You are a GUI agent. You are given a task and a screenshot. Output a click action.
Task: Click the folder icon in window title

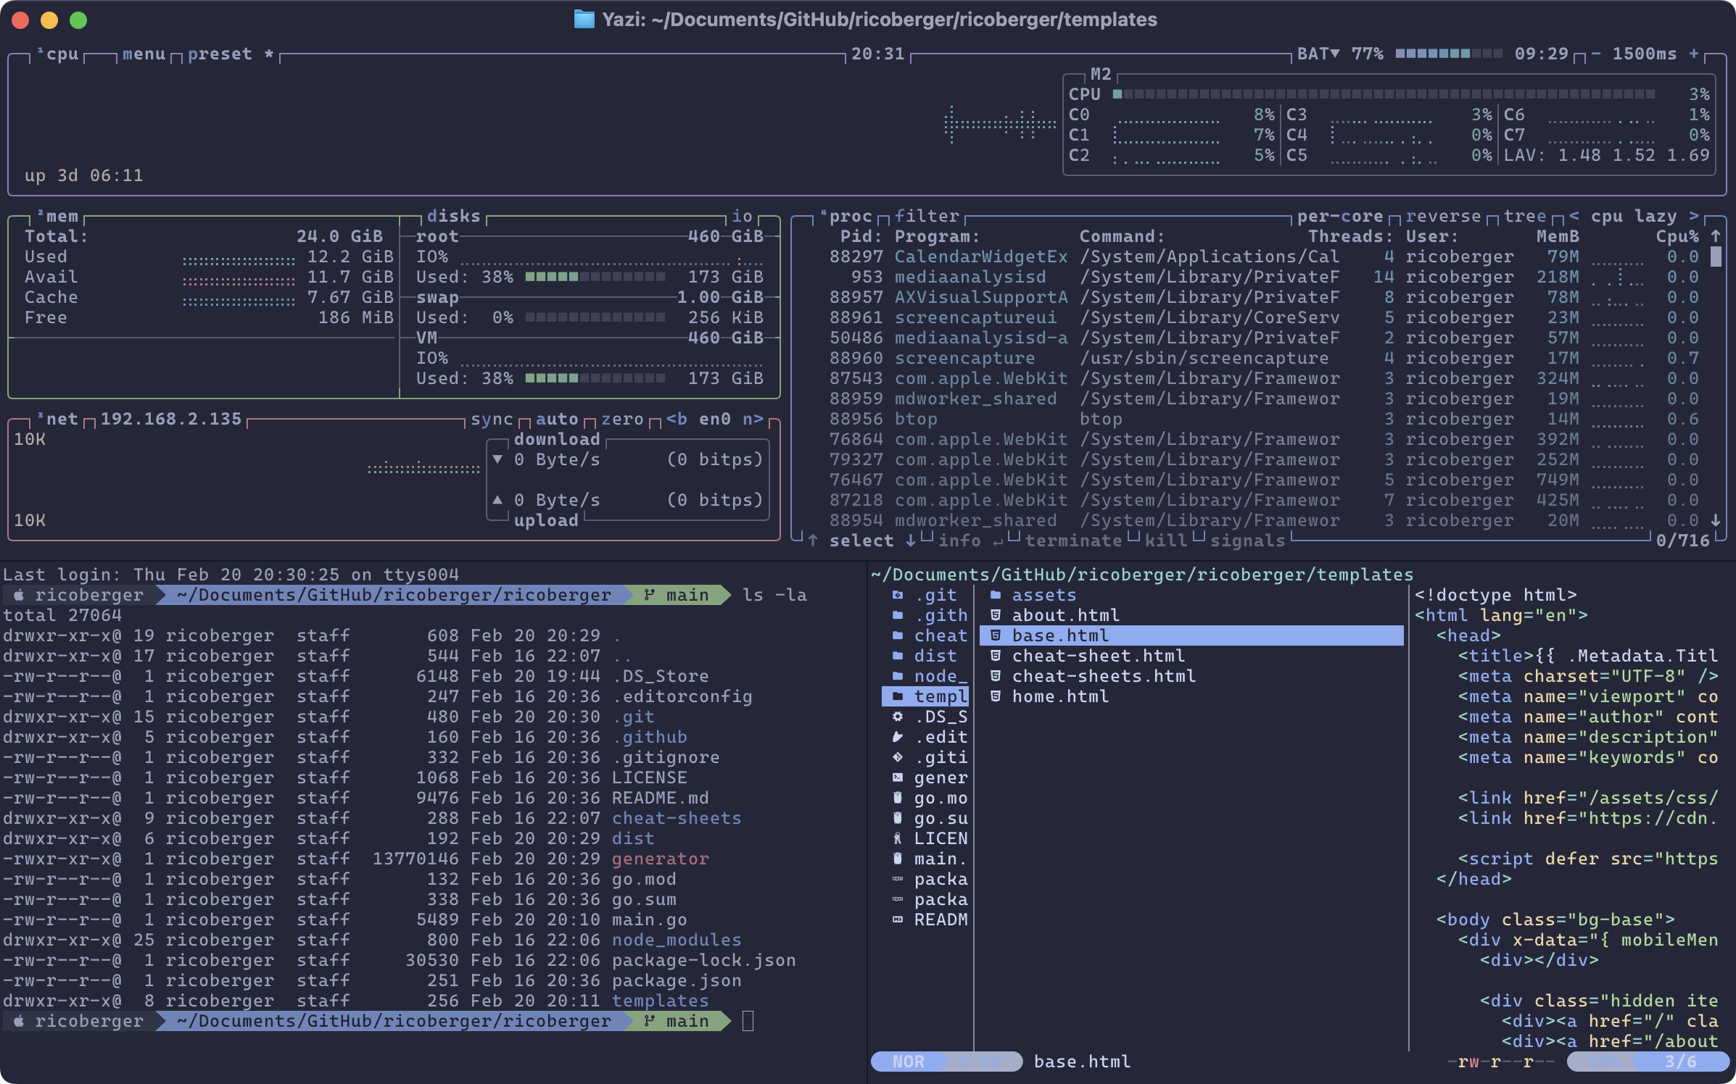point(584,20)
